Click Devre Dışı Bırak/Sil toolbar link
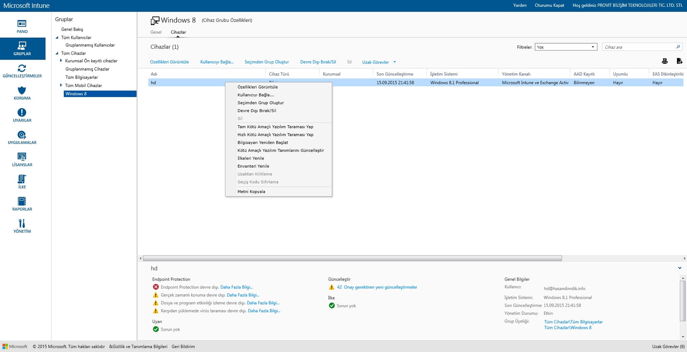 (x=318, y=62)
